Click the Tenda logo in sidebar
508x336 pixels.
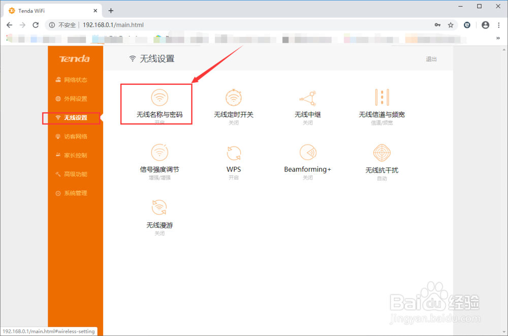[75, 58]
